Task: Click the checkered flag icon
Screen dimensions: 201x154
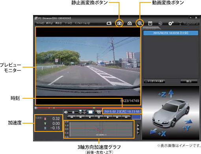Action: point(99,112)
